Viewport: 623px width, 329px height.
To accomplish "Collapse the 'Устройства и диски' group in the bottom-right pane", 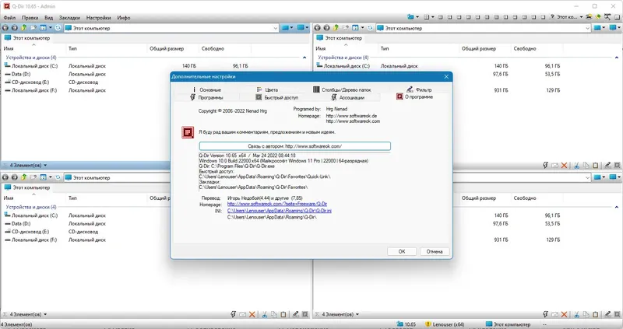I will point(616,207).
